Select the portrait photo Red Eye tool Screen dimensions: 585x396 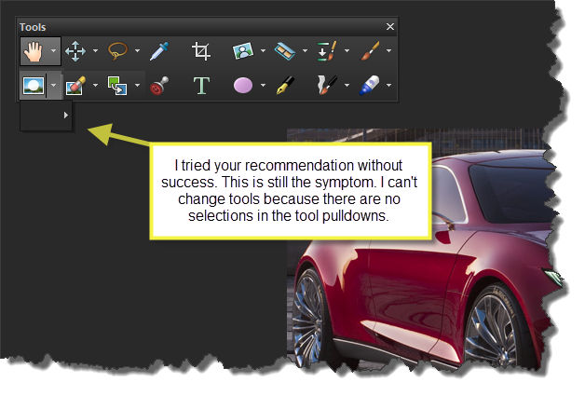tap(242, 50)
